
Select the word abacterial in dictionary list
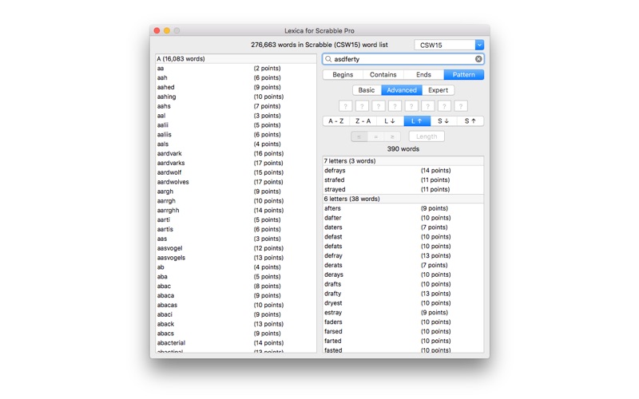(x=236, y=343)
